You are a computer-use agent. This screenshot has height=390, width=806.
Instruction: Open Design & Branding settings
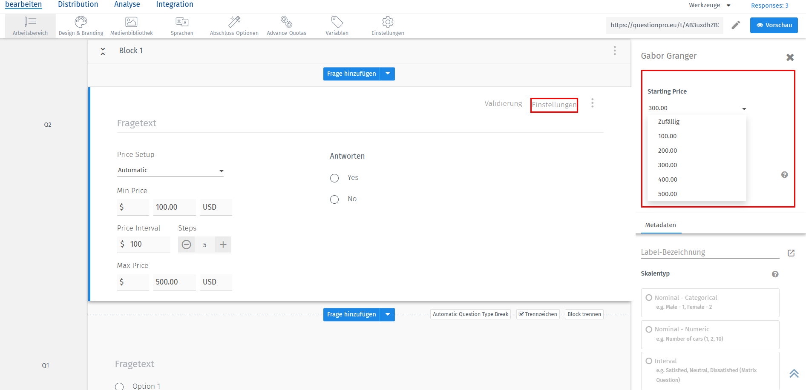click(81, 26)
